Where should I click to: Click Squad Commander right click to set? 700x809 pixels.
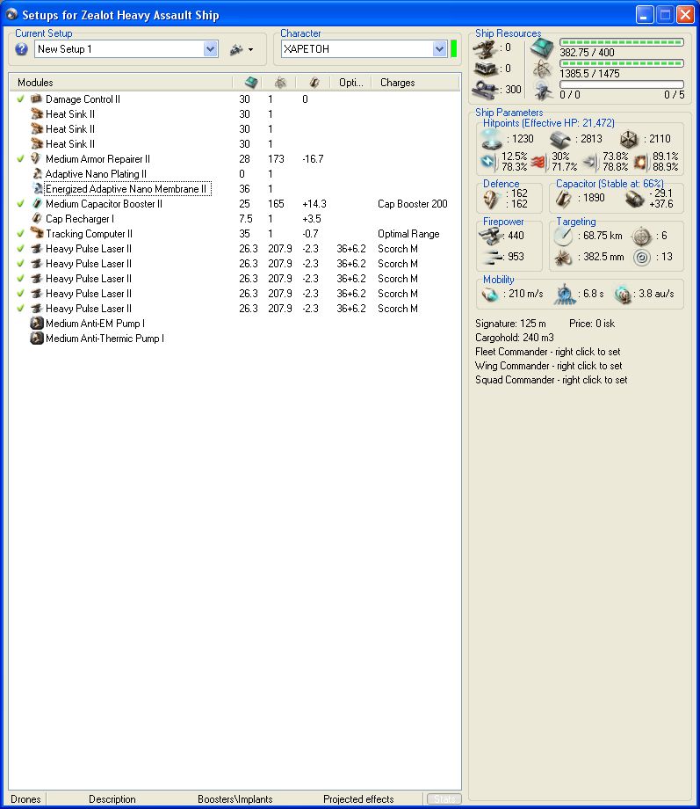pos(551,379)
